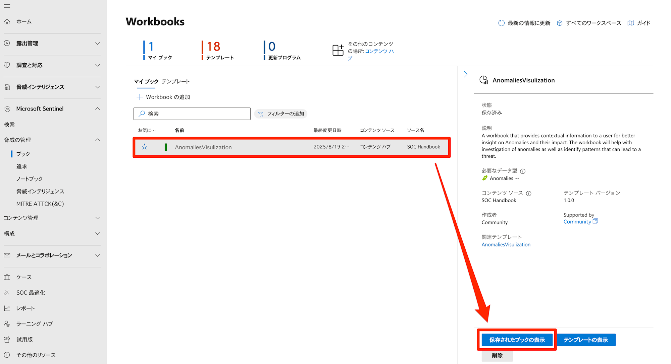Collapse the 脅威の管理 group chevron

[x=98, y=140]
